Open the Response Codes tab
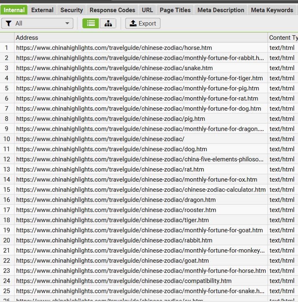Screen dimensions: 298x302 pyautogui.click(x=112, y=10)
